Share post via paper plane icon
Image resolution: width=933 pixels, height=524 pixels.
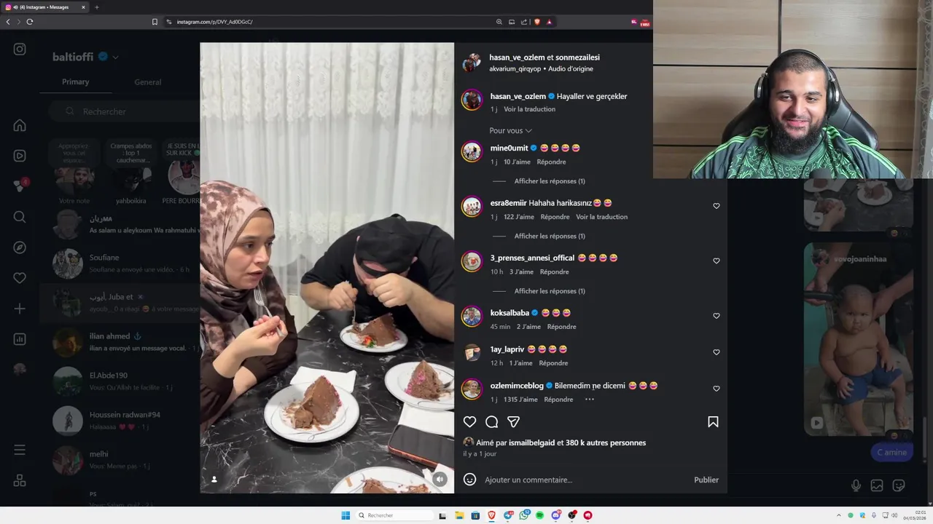click(513, 422)
